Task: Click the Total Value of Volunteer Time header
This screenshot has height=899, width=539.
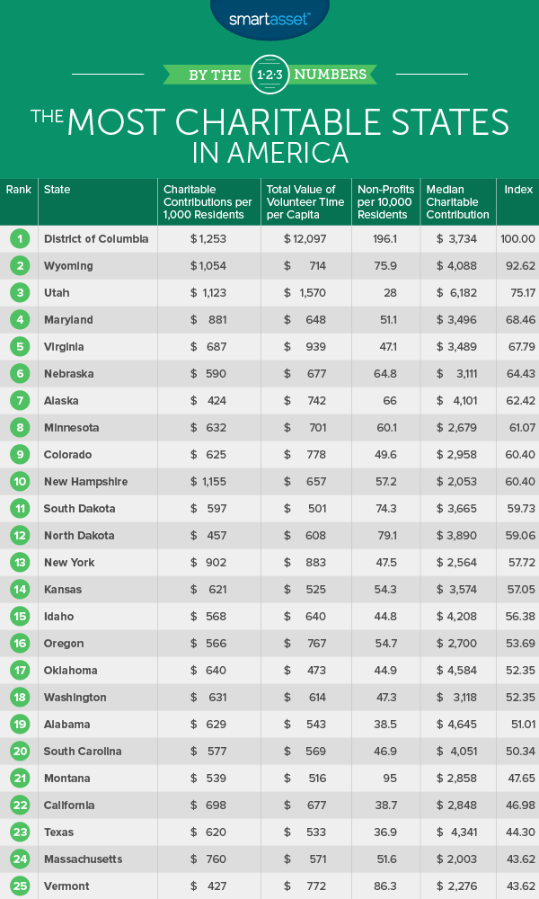Action: pos(304,202)
